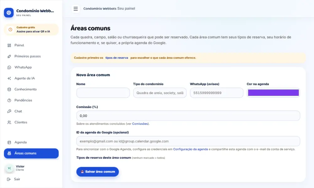Open Agente de IA section

point(31,78)
